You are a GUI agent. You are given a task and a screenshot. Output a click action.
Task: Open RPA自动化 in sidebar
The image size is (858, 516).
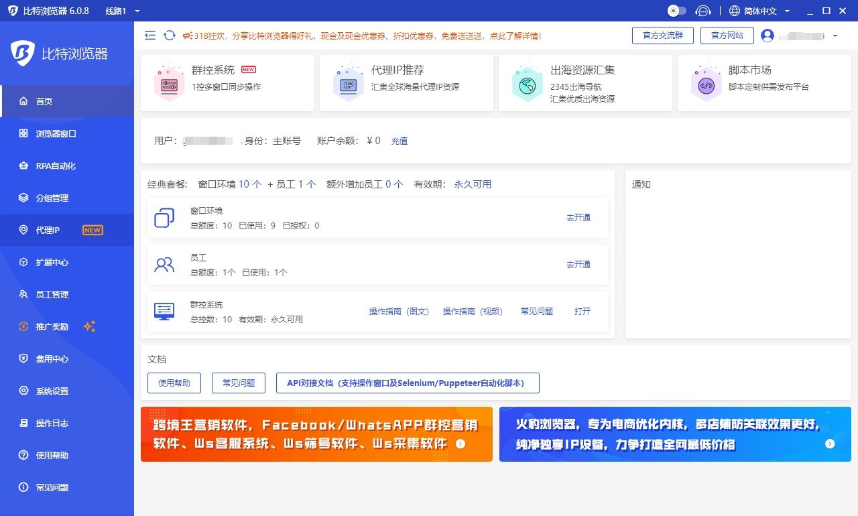[56, 166]
